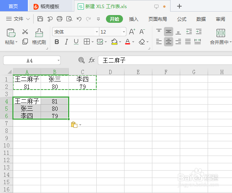Click the Copy icon below scissors
Viewport: 232px width, 193px height.
(x=25, y=42)
